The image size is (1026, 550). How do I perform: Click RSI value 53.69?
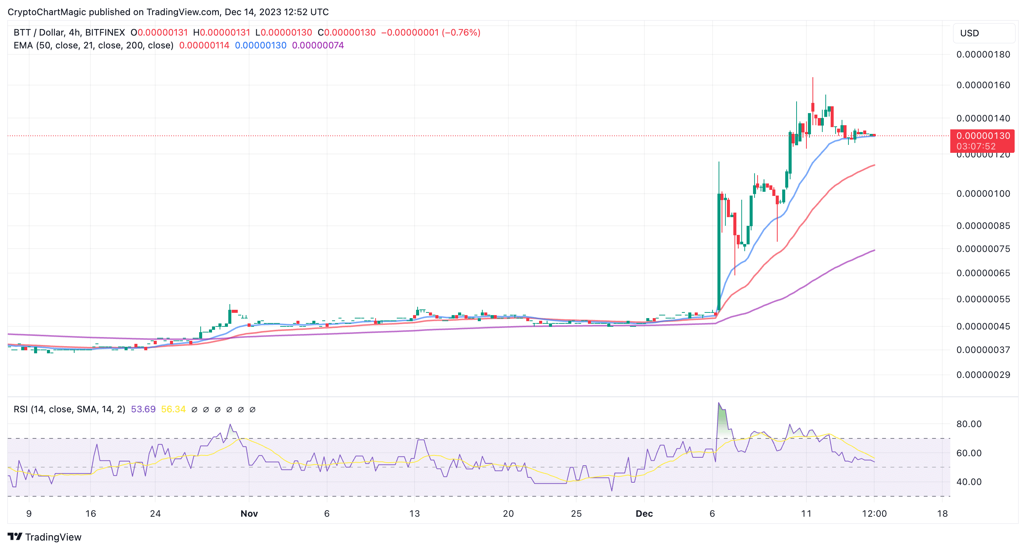[x=143, y=409]
